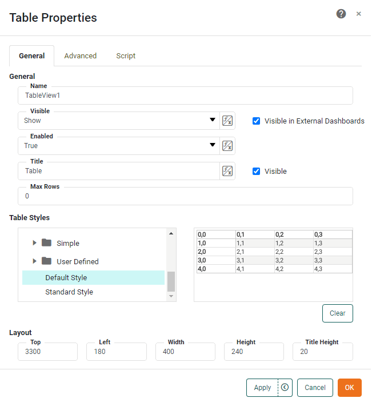
Task: Toggle the title Visible checkbox
Action: [x=257, y=172]
